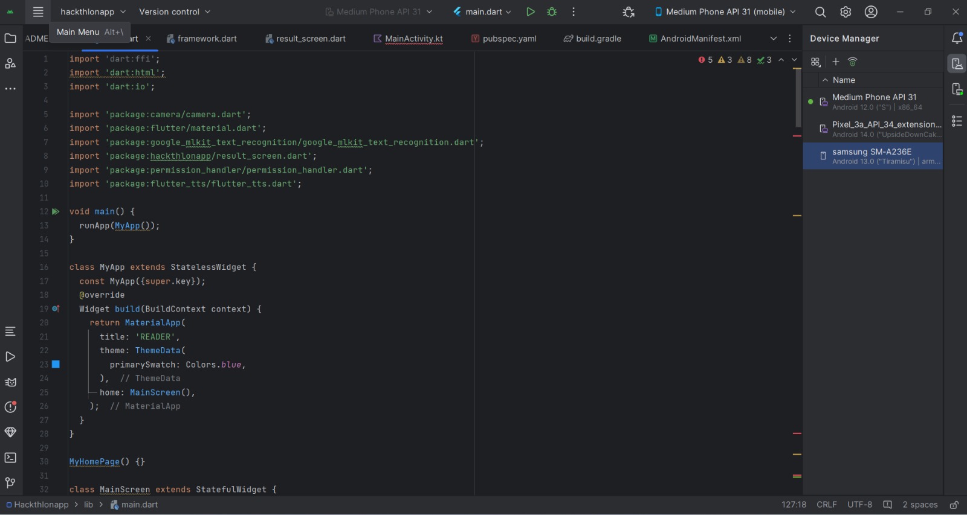Open the Medium Phone API 31 device selector

point(379,11)
